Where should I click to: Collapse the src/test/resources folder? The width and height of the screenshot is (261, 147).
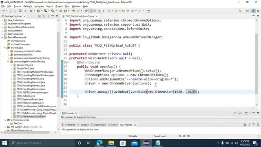click(x=5, y=120)
